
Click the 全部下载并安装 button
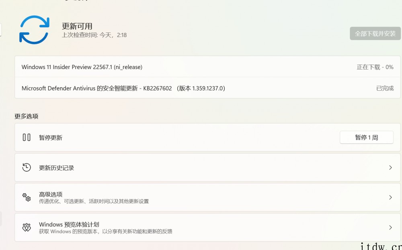[x=375, y=34]
